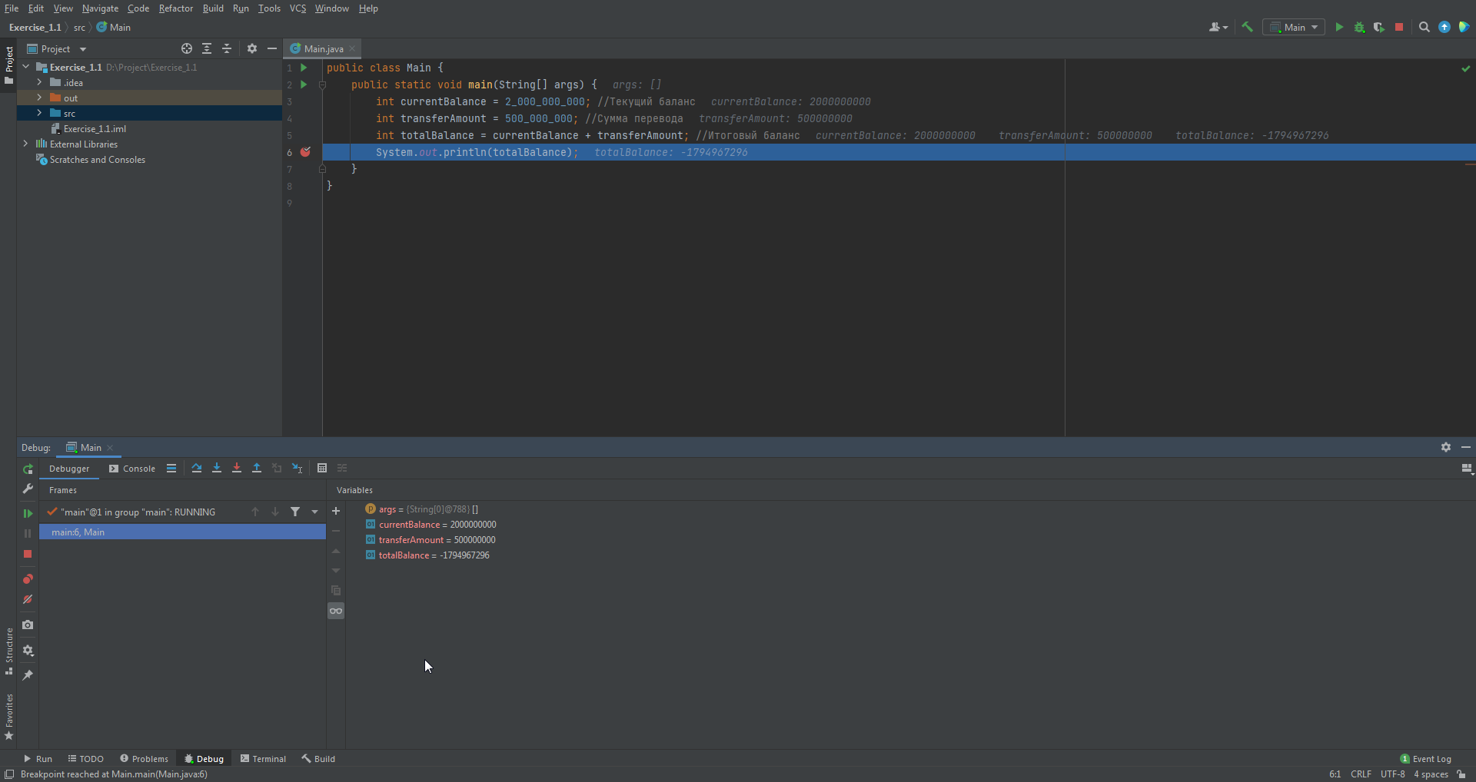
Task: Step Over the current line in debugger
Action: [196, 468]
